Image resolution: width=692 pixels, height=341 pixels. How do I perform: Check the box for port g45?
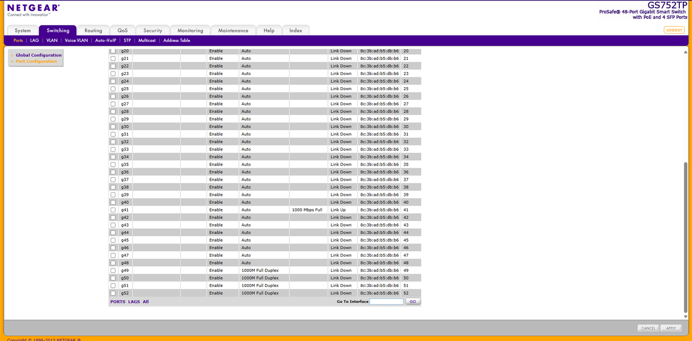coord(113,240)
